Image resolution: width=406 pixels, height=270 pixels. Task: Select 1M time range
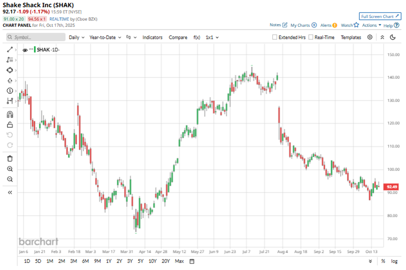pos(50,261)
